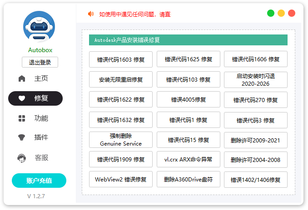
Task: Click the green circle window button
Action: 271,13
